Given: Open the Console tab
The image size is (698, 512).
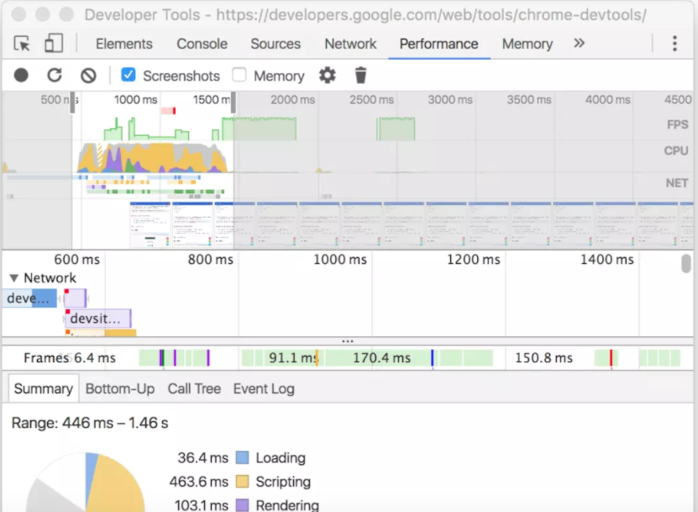Looking at the screenshot, I should (x=202, y=44).
